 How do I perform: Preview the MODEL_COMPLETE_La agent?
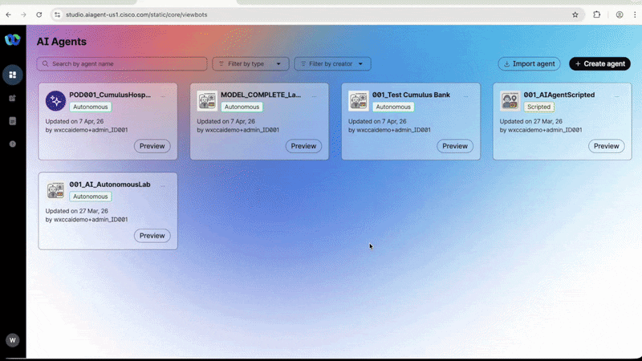303,146
